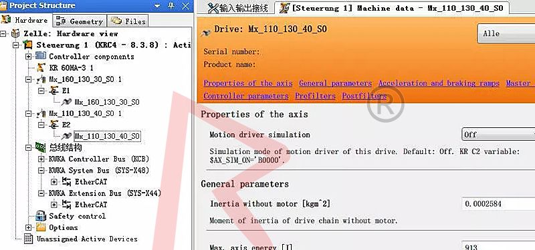The image size is (535, 250).
Task: Click the bus structure card icon
Action: point(41,147)
